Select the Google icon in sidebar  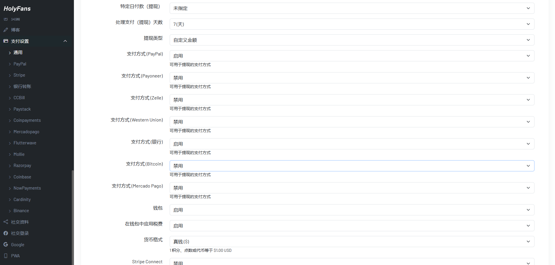click(6, 244)
